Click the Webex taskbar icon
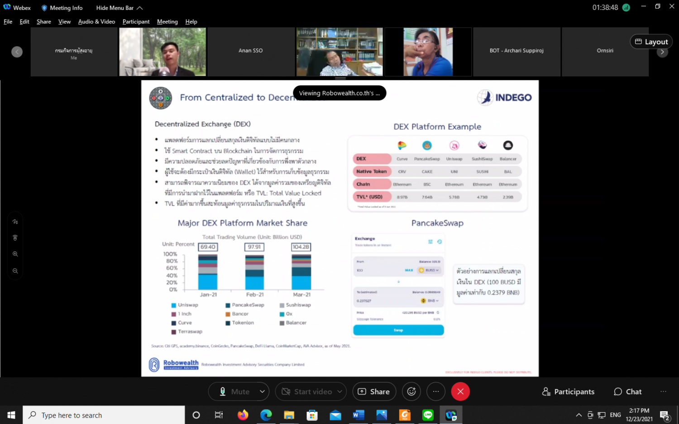 pos(451,415)
